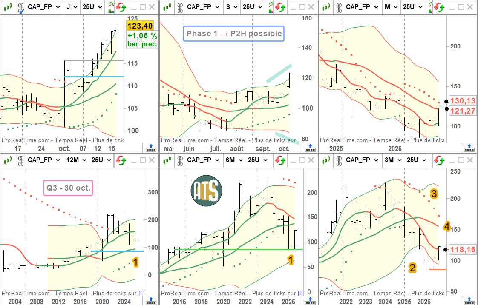478x305 pixels.
Task: Open 3M timeframe dropdown
Action: (x=393, y=160)
